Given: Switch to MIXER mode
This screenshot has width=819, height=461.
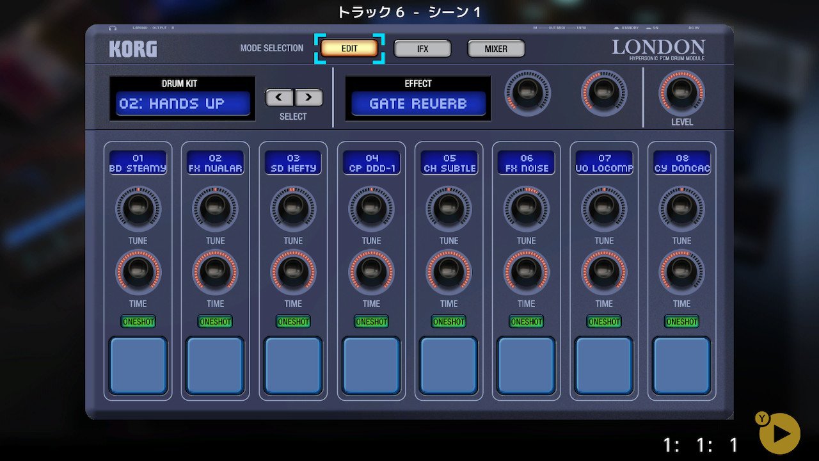Looking at the screenshot, I should (496, 49).
